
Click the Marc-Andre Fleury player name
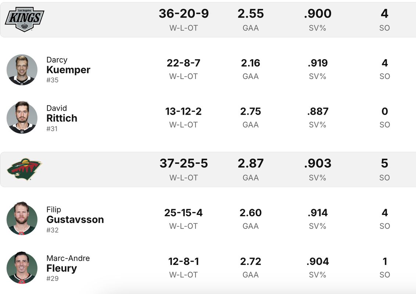[68, 263]
